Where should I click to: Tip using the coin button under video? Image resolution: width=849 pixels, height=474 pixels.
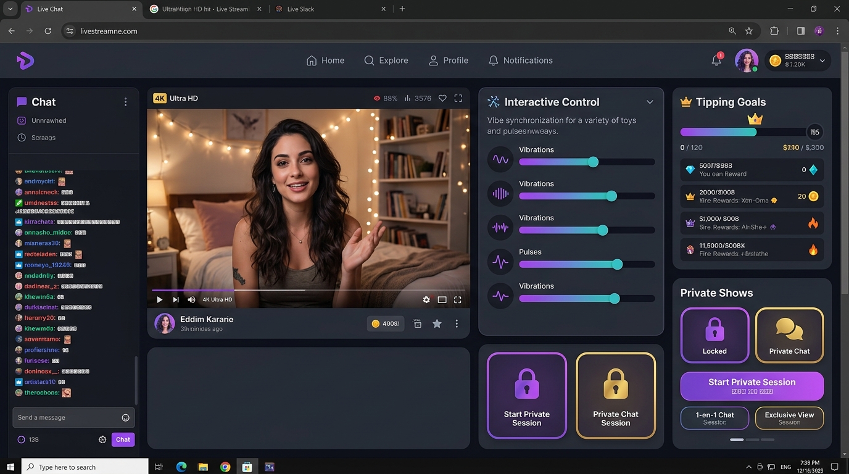tap(386, 323)
